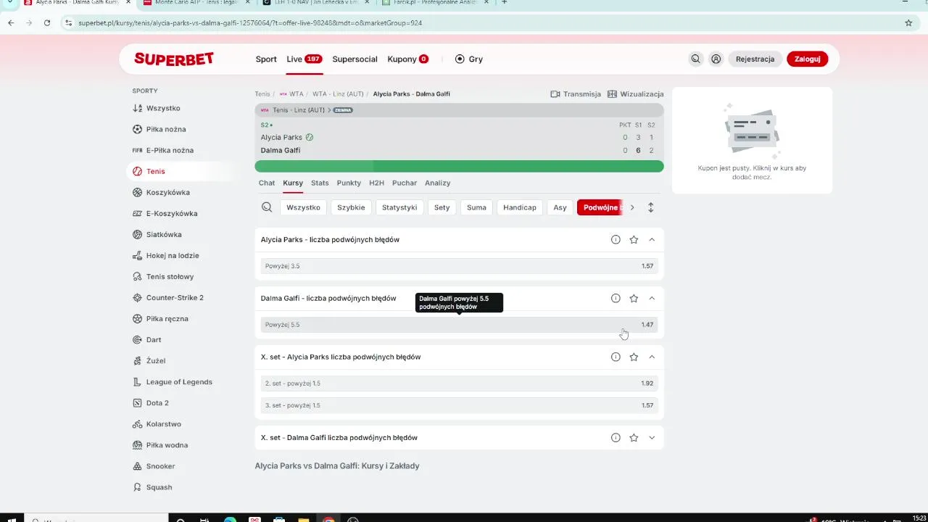Go to Superbet home via the logo
Screen dimensions: 928x522
coord(174,59)
